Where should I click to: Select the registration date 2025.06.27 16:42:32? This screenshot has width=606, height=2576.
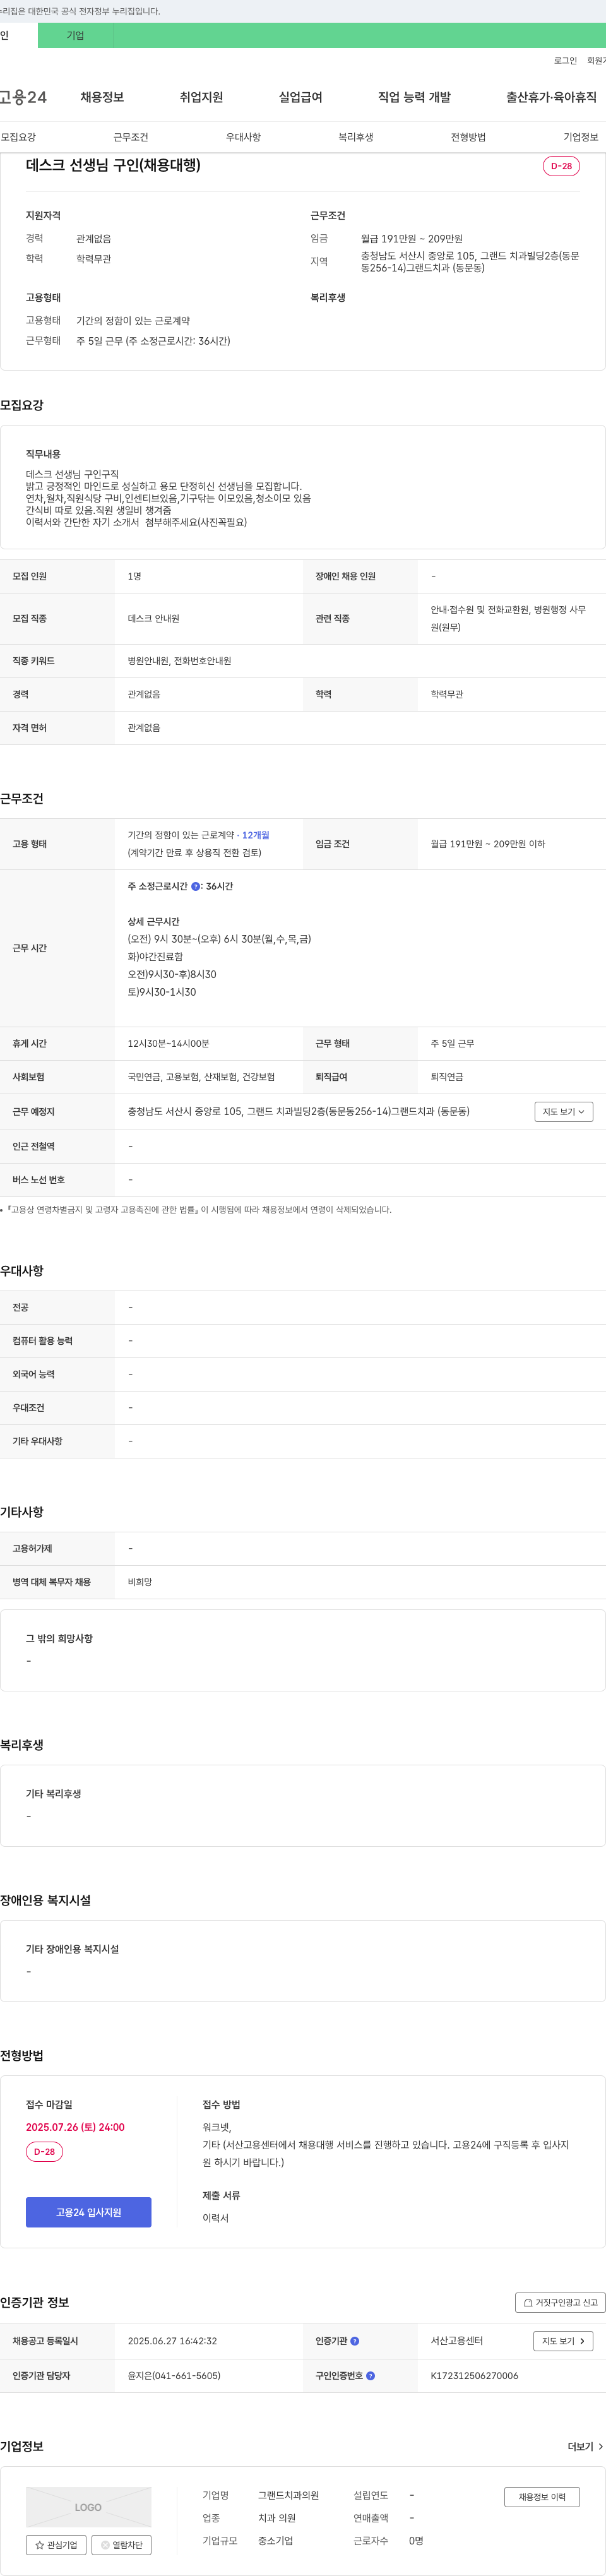pyautogui.click(x=172, y=2341)
